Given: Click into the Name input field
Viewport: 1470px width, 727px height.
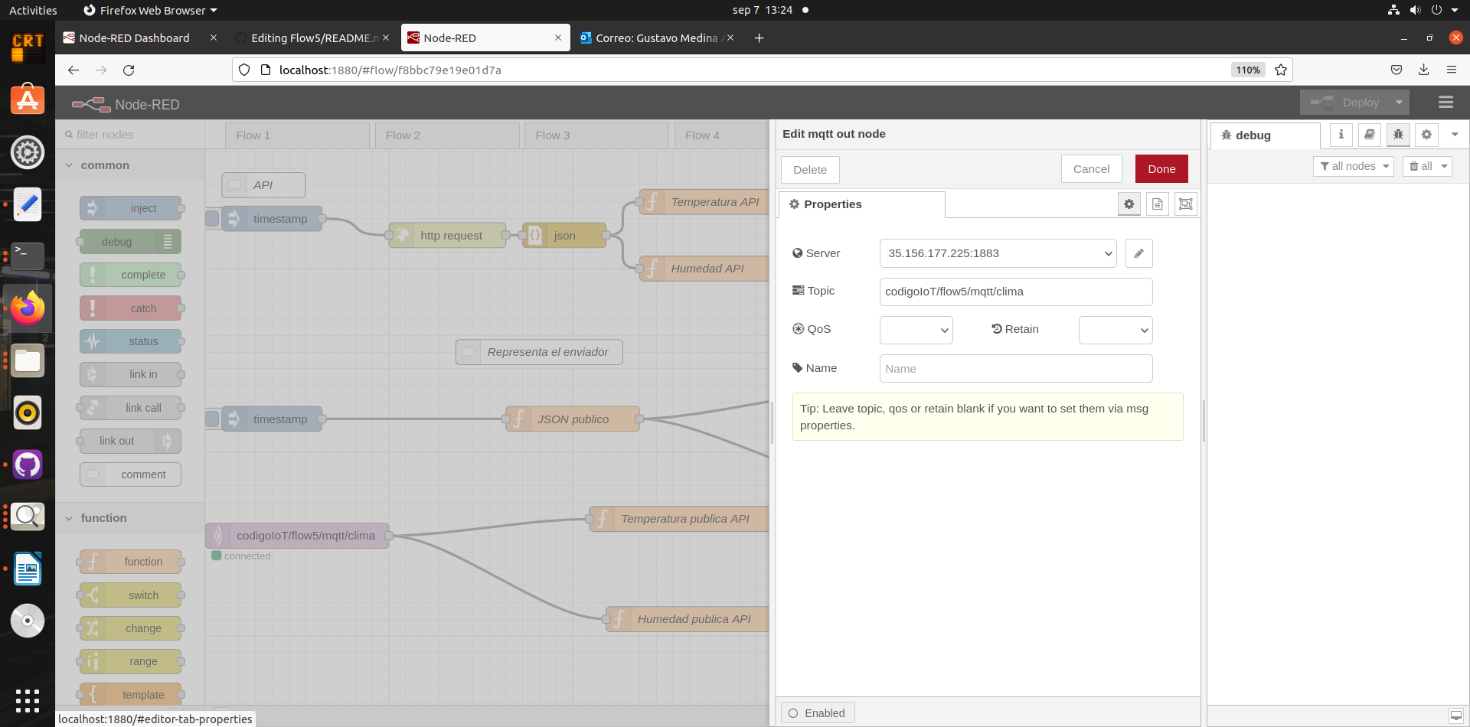Looking at the screenshot, I should point(1015,369).
